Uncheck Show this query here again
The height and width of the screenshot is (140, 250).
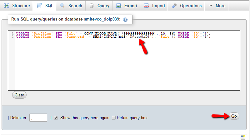pyautogui.click(x=56, y=118)
